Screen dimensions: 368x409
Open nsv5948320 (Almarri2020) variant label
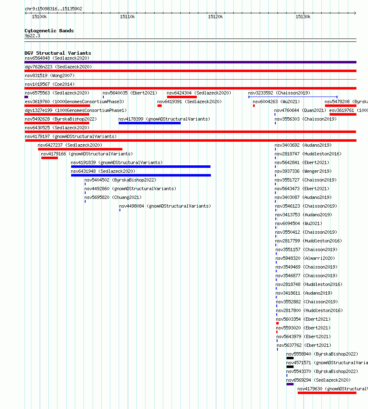coord(305,258)
